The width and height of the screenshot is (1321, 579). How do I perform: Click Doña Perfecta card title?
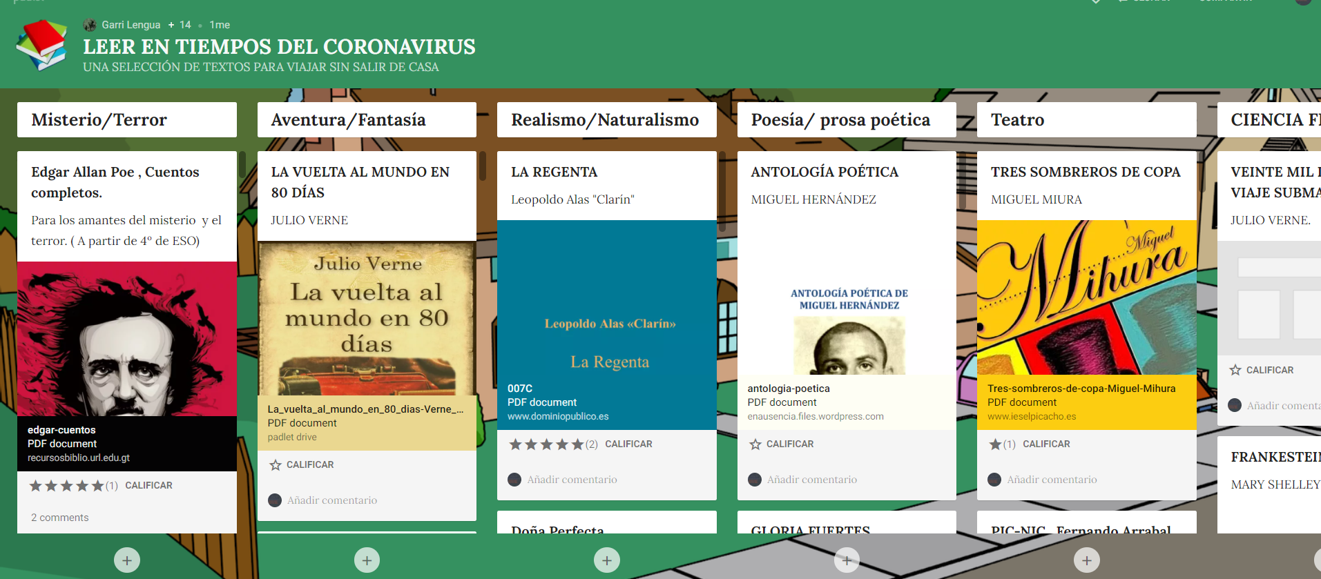point(557,529)
